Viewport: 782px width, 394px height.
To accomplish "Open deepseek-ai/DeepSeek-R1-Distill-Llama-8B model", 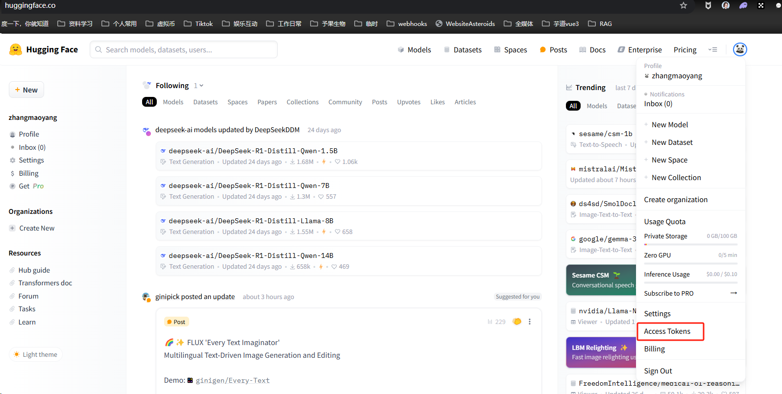I will (x=251, y=221).
